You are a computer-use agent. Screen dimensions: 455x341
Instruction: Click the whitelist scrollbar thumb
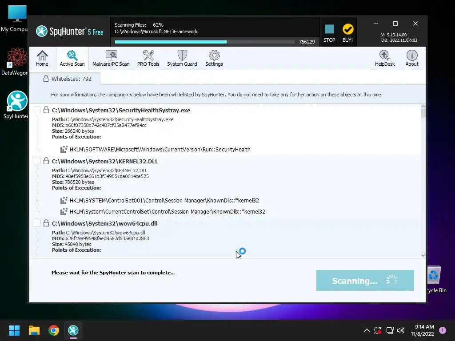(x=423, y=113)
